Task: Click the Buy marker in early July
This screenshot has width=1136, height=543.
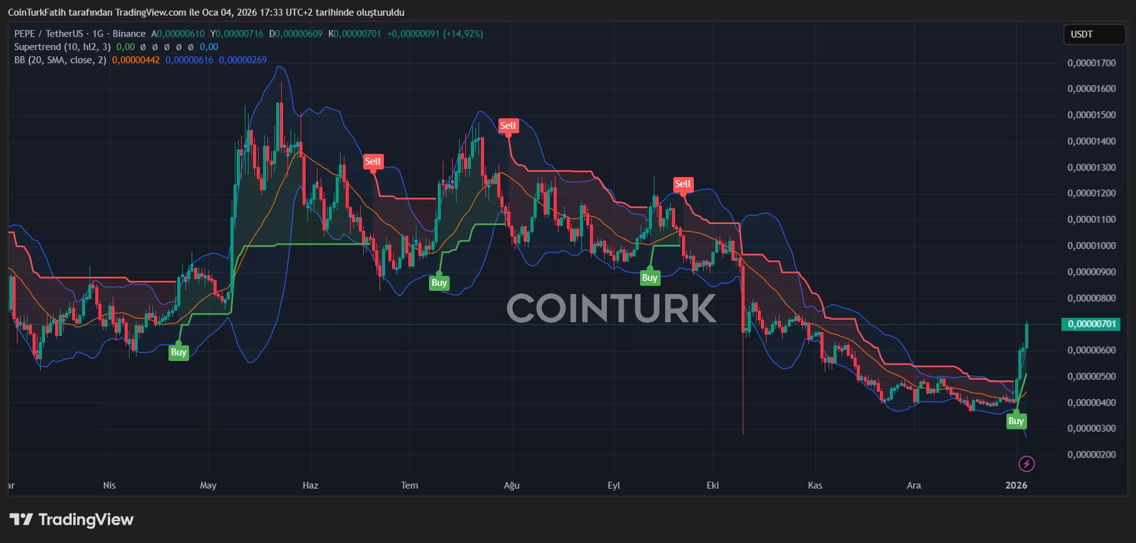Action: click(x=439, y=283)
